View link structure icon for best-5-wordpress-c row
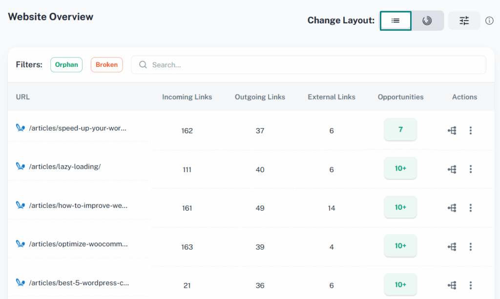This screenshot has width=500, height=299. tap(452, 286)
